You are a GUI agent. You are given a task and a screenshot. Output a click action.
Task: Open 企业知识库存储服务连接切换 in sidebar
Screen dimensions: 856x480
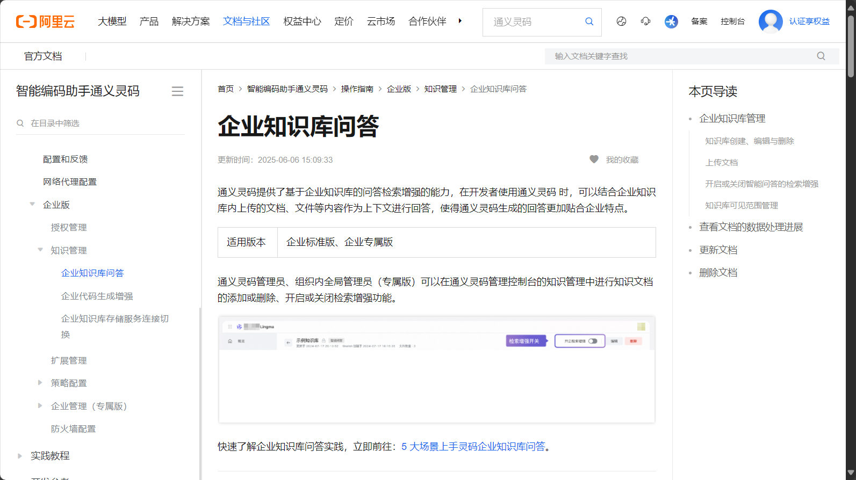click(x=115, y=326)
